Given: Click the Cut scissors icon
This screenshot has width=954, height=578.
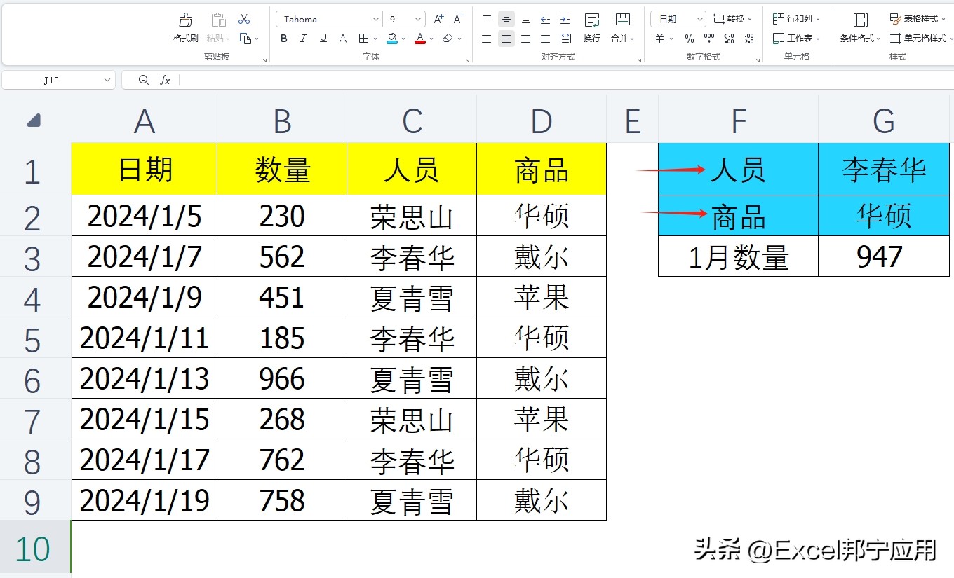Looking at the screenshot, I should tap(244, 19).
